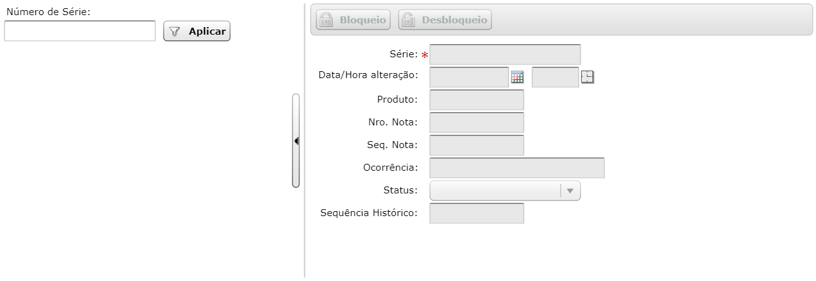Focus the Número de Série input

(80, 31)
